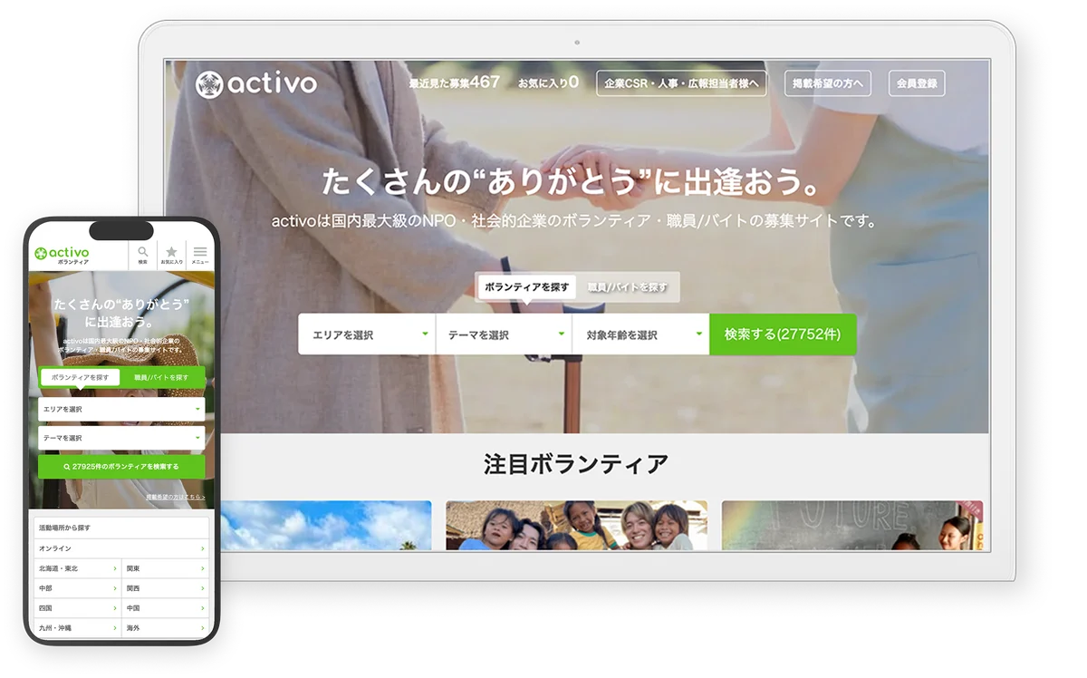Viewport: 1087px width, 678px height.
Task: Tap the 検索 magnifier icon on phone
Action: tap(143, 255)
